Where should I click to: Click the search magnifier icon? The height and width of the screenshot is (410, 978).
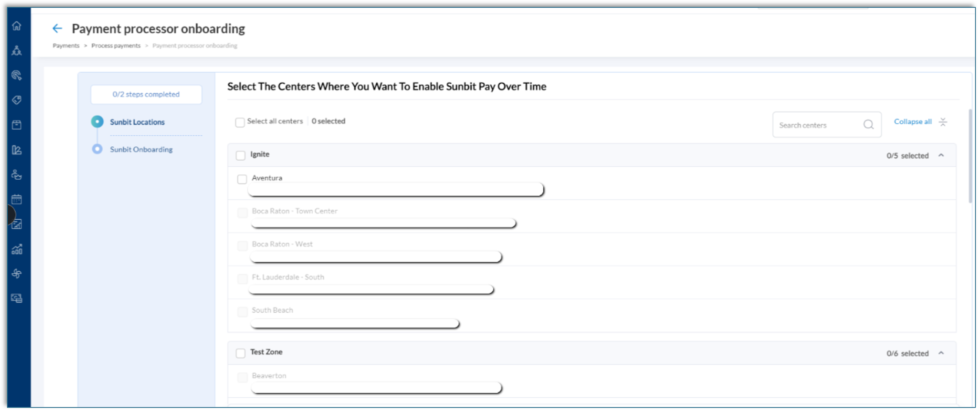point(868,124)
